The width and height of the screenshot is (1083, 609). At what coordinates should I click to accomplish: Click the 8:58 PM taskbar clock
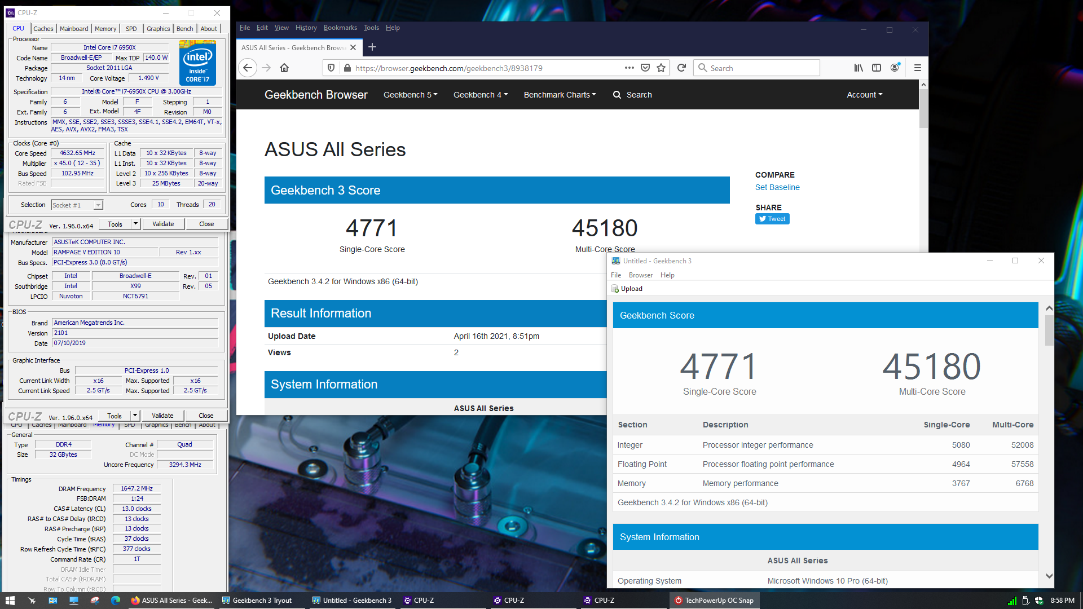pyautogui.click(x=1062, y=601)
